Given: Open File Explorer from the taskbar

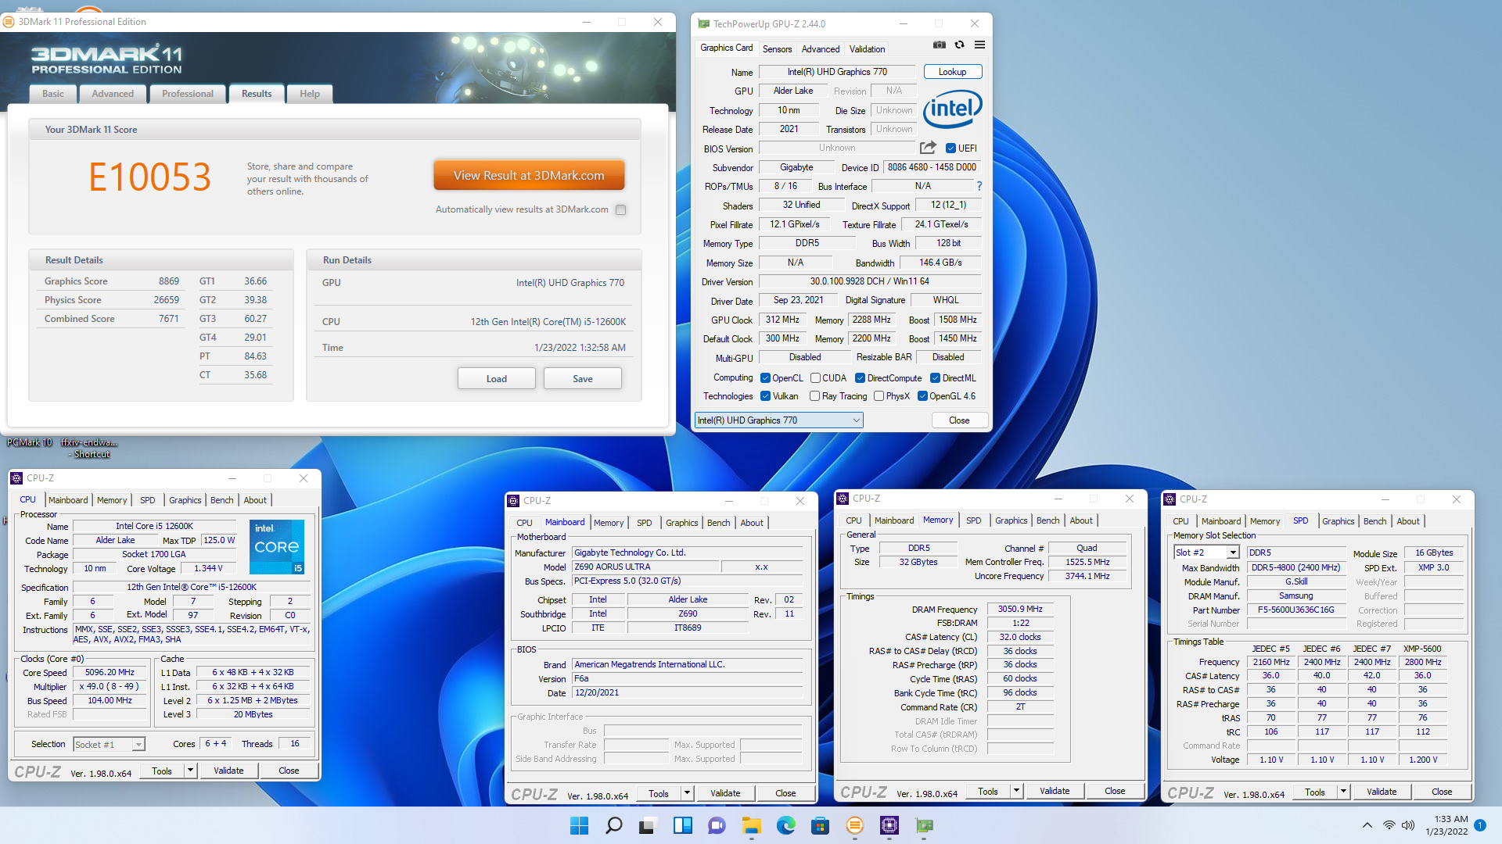Looking at the screenshot, I should 752,825.
